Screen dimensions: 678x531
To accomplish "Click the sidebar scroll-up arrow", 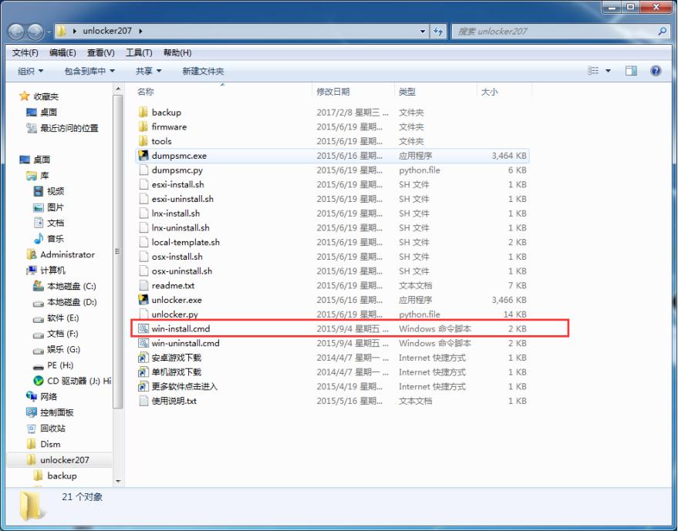I will pos(118,89).
